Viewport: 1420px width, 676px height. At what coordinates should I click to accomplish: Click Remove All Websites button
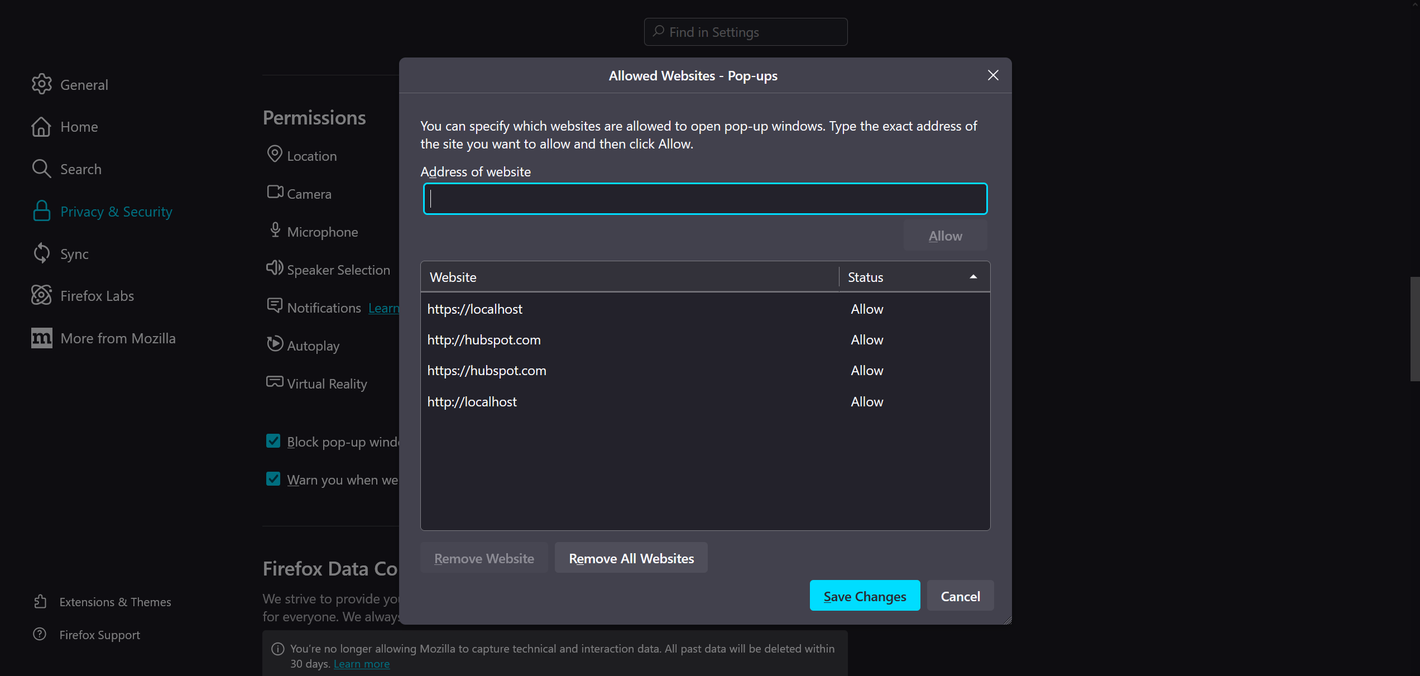(x=631, y=558)
